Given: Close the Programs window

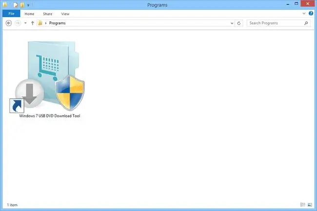Looking at the screenshot, I should click(308, 3).
